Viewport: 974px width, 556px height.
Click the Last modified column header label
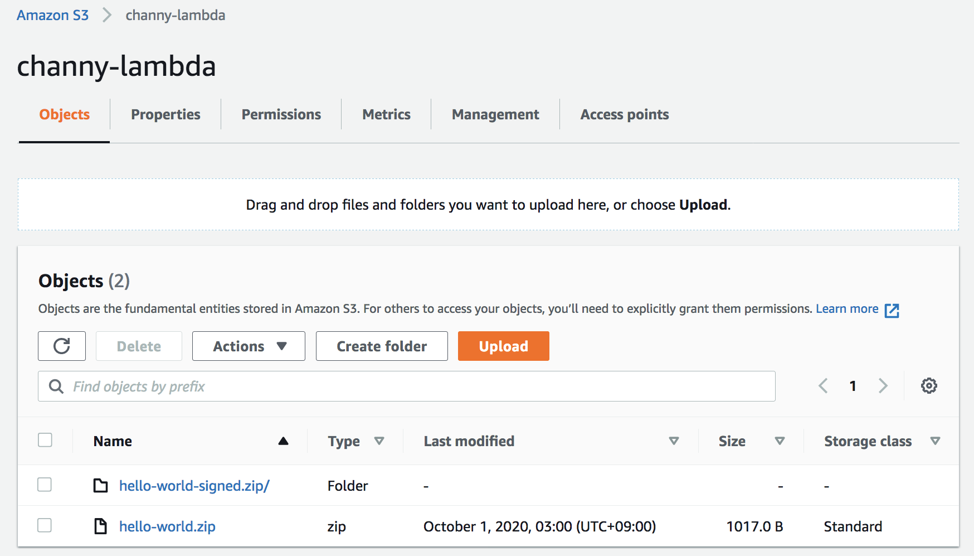tap(469, 441)
